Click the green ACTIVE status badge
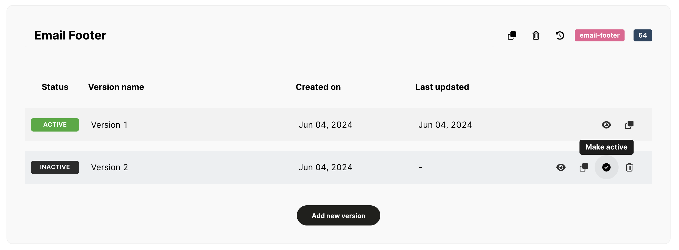 click(55, 125)
